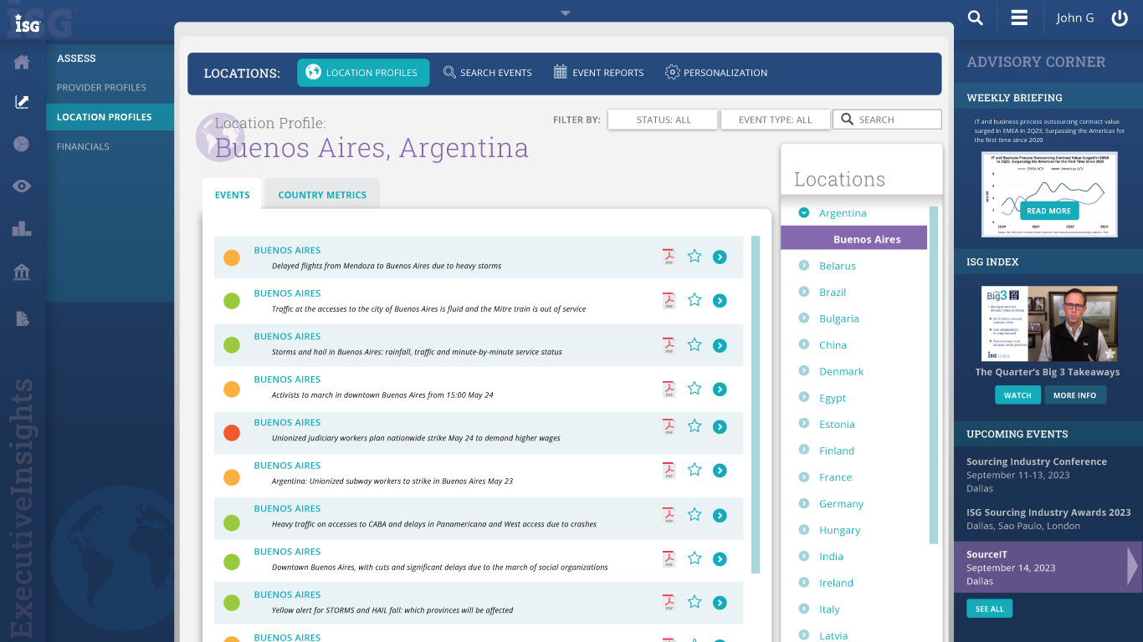
Task: Star the activists march downtown event
Action: coord(694,389)
